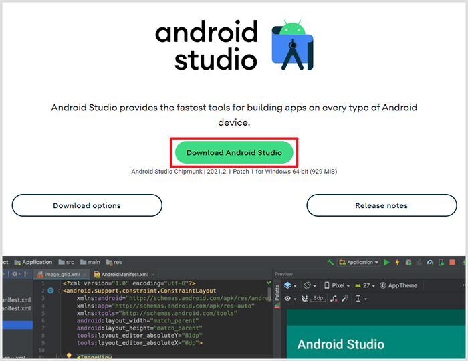This screenshot has width=468, height=361.
Task: Click the green checkmark inspection indicator
Action: [x=269, y=283]
